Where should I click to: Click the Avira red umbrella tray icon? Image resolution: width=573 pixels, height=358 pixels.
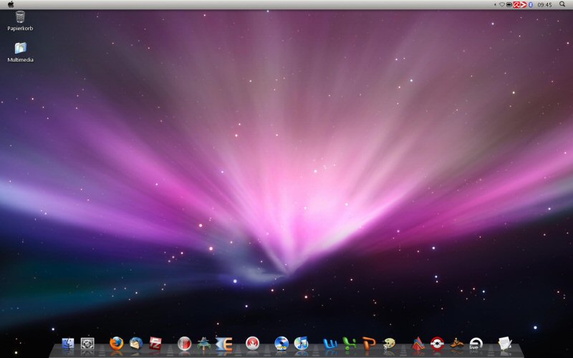516,4
